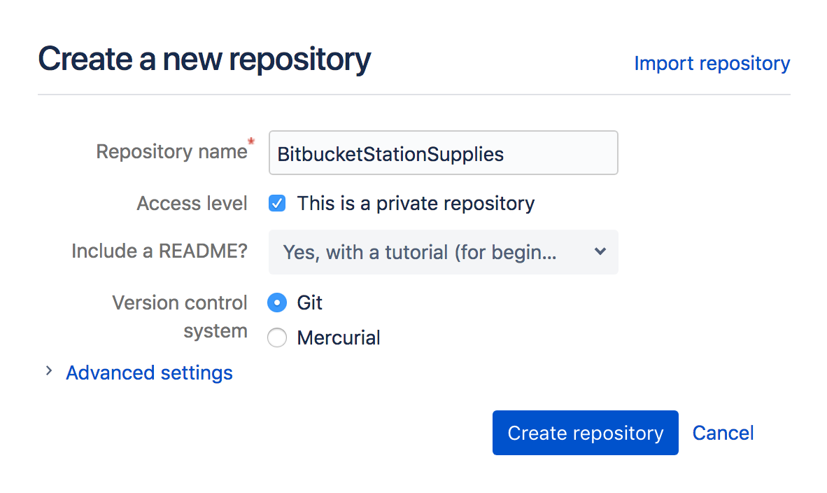This screenshot has width=827, height=493.
Task: Click the right-pointing chevron icon before Advanced settings
Action: (48, 372)
